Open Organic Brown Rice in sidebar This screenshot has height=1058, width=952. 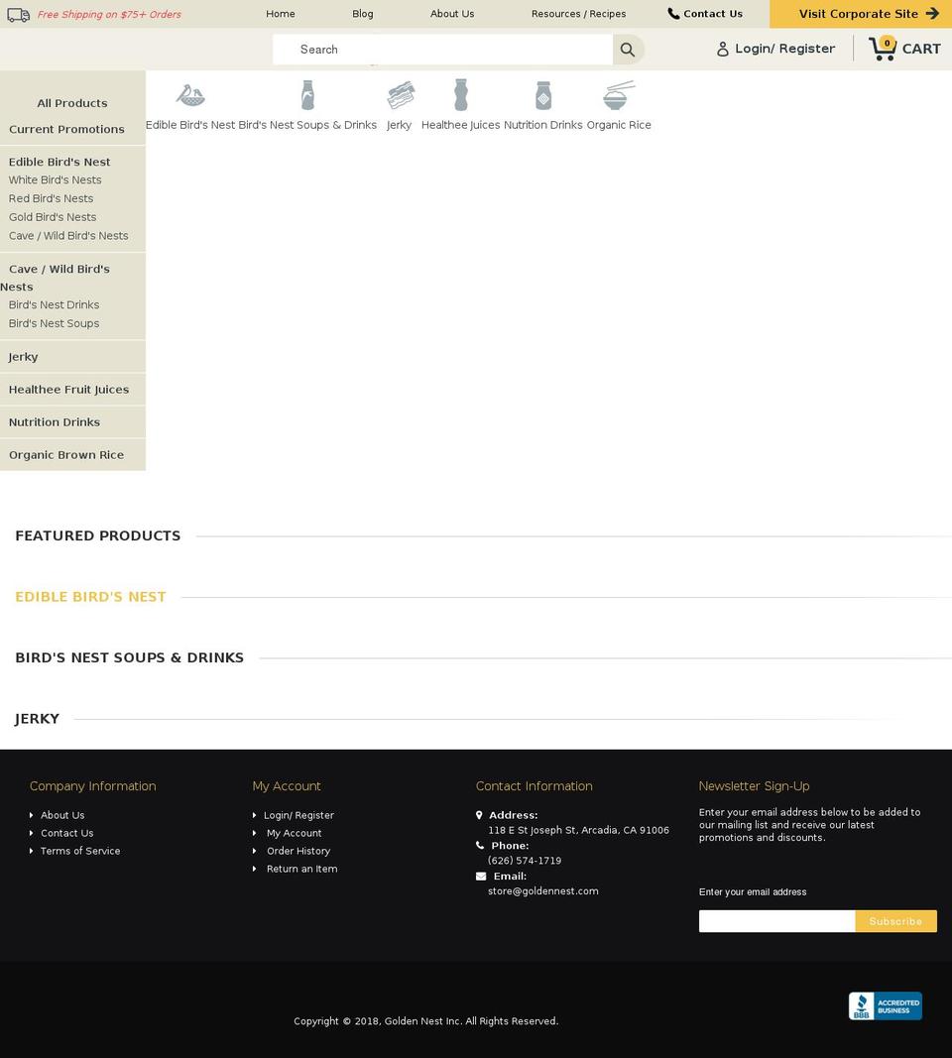click(x=66, y=455)
